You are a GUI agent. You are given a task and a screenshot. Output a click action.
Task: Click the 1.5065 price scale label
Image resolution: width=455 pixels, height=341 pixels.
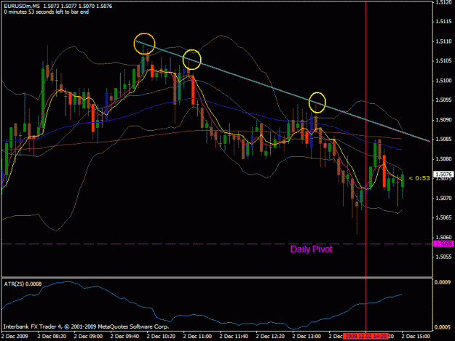point(443,217)
